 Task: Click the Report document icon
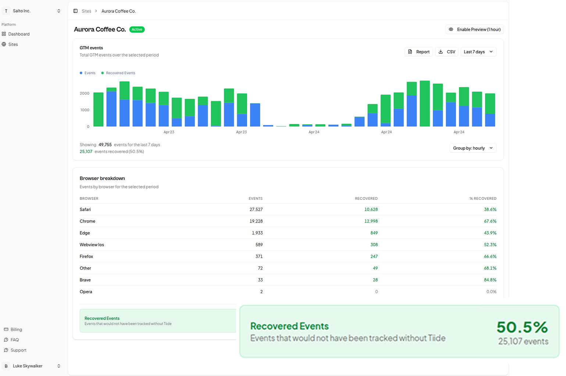(x=410, y=52)
